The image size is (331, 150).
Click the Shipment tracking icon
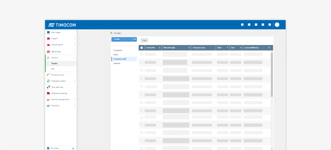(48, 93)
